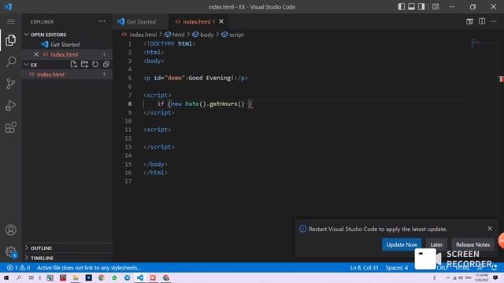Open Explorer views and more actions menu
This screenshot has height=283, width=504.
pyautogui.click(x=102, y=21)
